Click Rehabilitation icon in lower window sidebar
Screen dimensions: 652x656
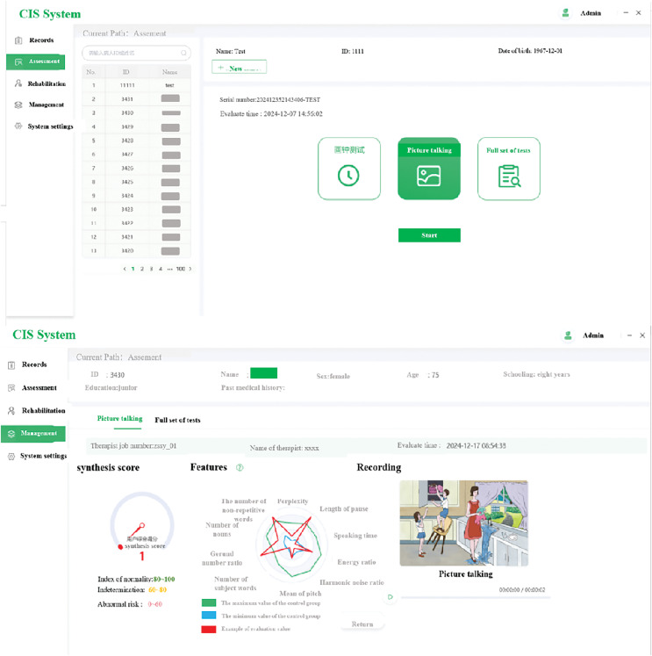pyautogui.click(x=11, y=411)
